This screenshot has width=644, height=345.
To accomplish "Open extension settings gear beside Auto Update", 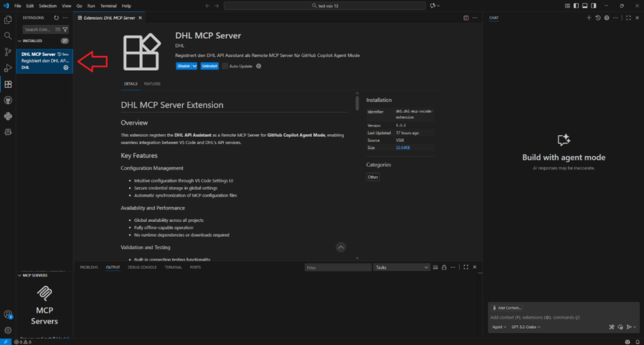I will click(259, 66).
